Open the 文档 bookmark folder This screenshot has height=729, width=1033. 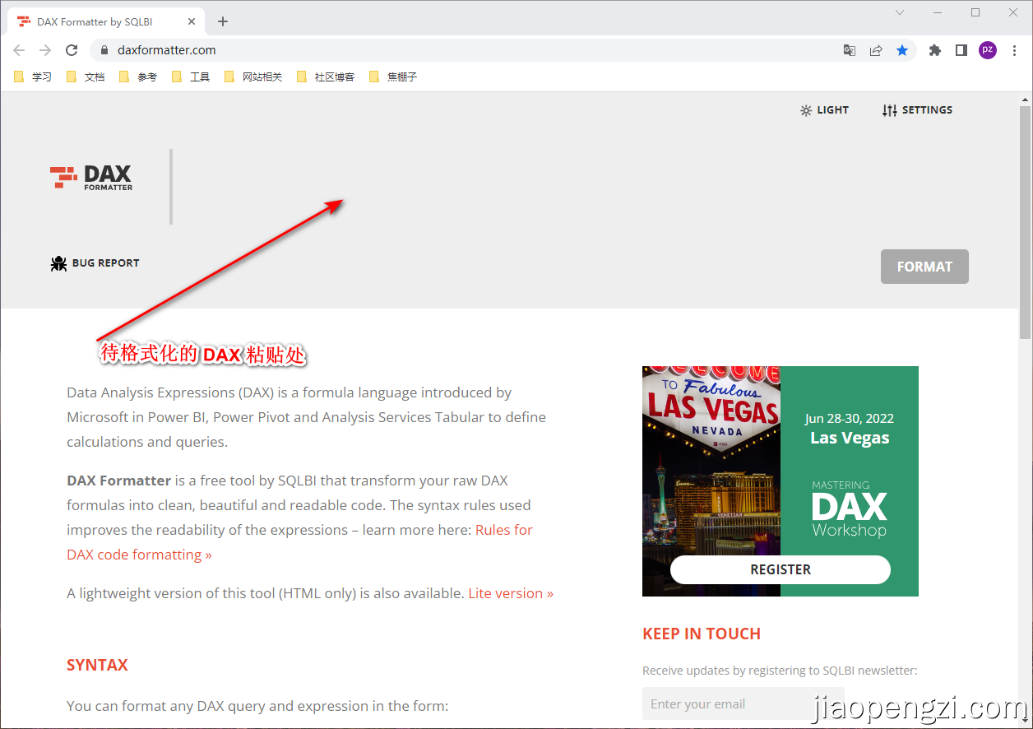pyautogui.click(x=86, y=77)
